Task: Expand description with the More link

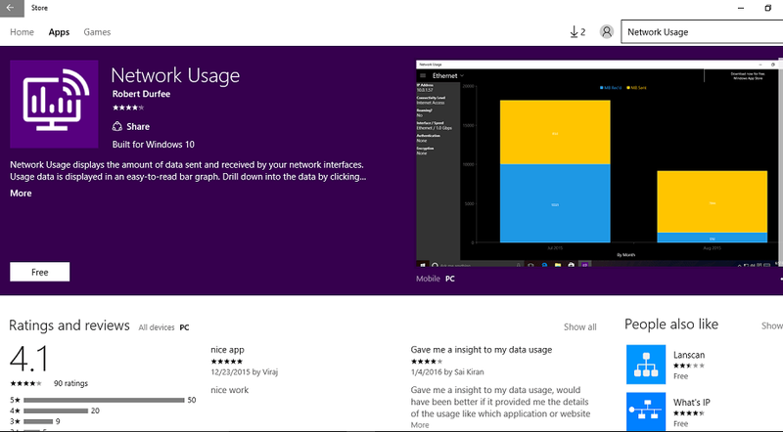Action: [x=21, y=194]
